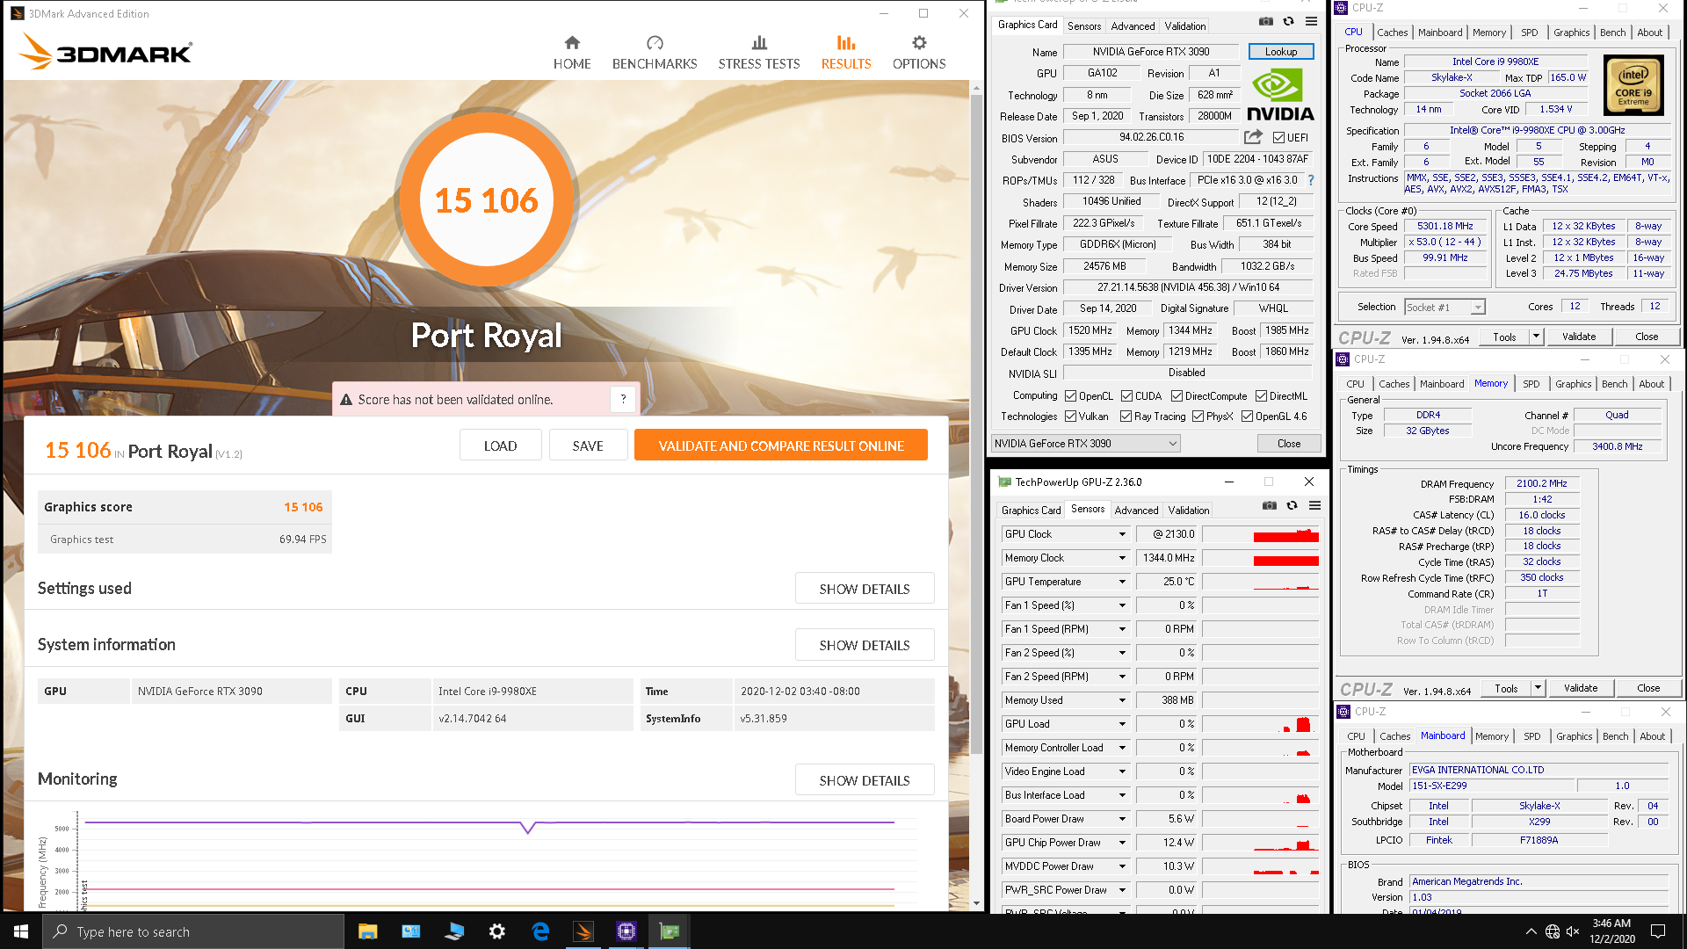Viewport: 1687px width, 949px height.
Task: Open File Explorer from taskbar
Action: (x=368, y=931)
